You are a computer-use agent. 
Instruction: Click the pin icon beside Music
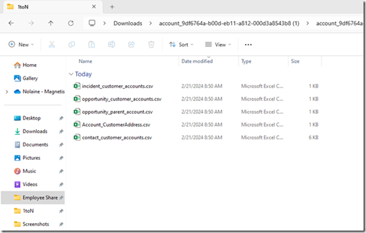pos(61,171)
